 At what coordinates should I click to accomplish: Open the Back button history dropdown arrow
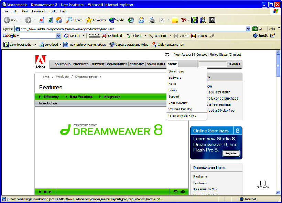(x=21, y=20)
